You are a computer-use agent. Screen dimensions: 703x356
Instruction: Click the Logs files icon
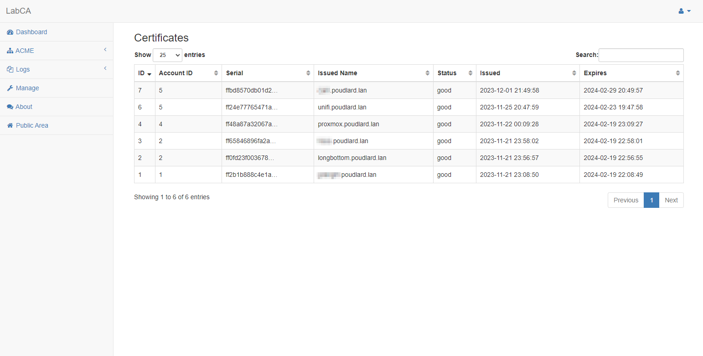(10, 69)
